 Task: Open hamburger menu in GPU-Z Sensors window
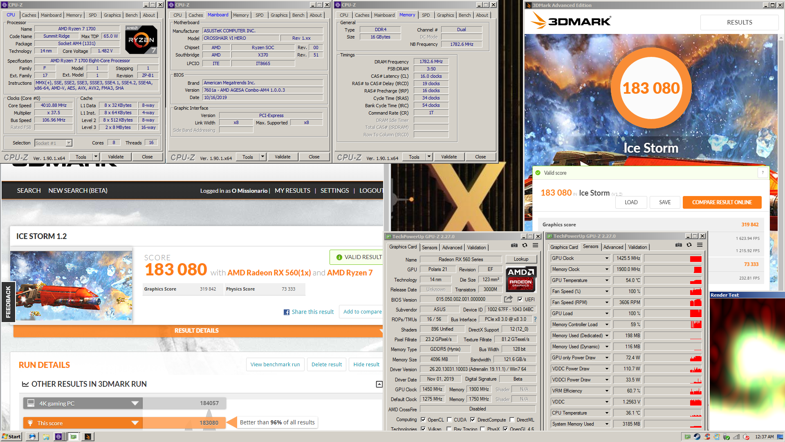click(x=700, y=245)
